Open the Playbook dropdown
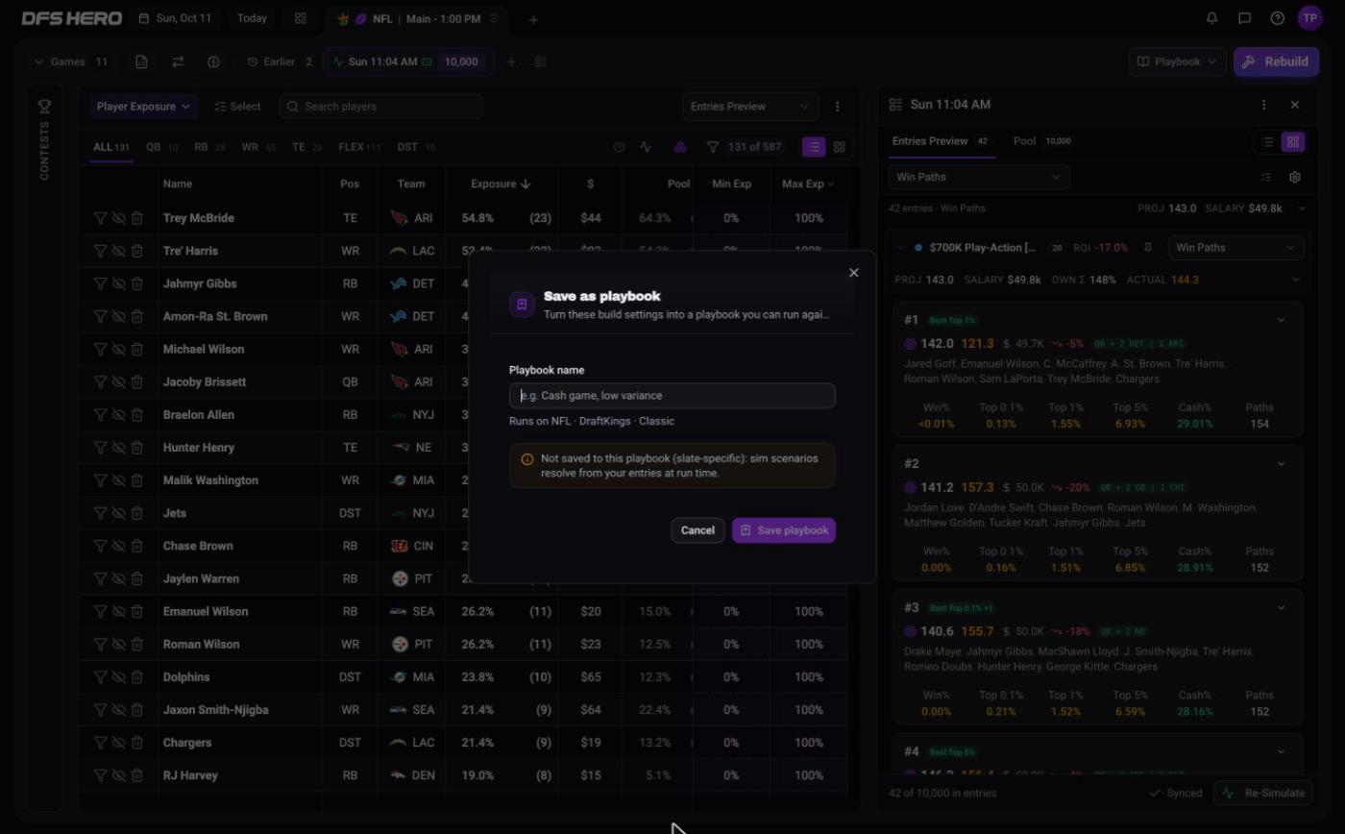 [1178, 61]
